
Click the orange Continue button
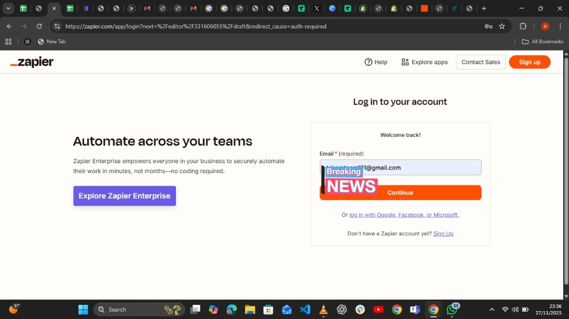(400, 193)
